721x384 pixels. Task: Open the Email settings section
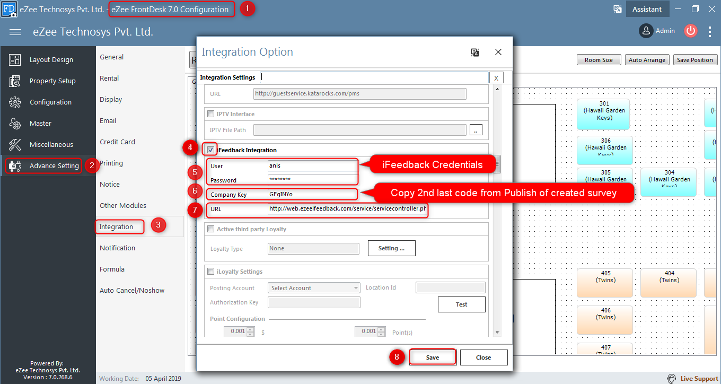pyautogui.click(x=108, y=120)
